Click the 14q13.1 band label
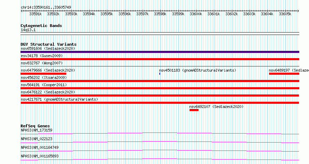The width and height of the screenshot is (309, 164). [x=28, y=30]
